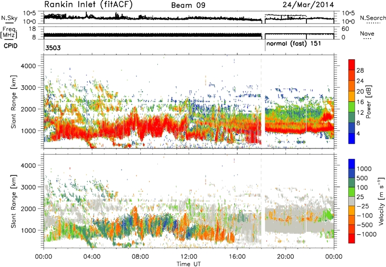The width and height of the screenshot is (386, 267).
Task: Click the '3000' range tick on velocity panel
Action: coord(28,187)
